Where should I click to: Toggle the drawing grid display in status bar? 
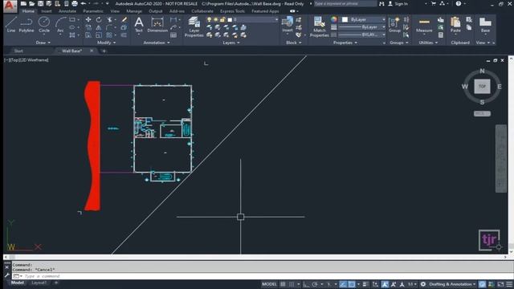pyautogui.click(x=283, y=284)
